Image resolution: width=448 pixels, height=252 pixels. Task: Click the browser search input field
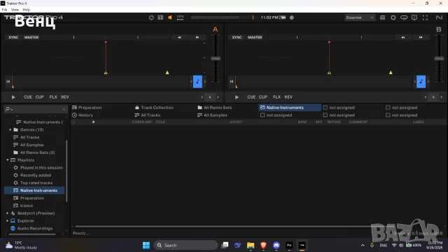pos(36,109)
